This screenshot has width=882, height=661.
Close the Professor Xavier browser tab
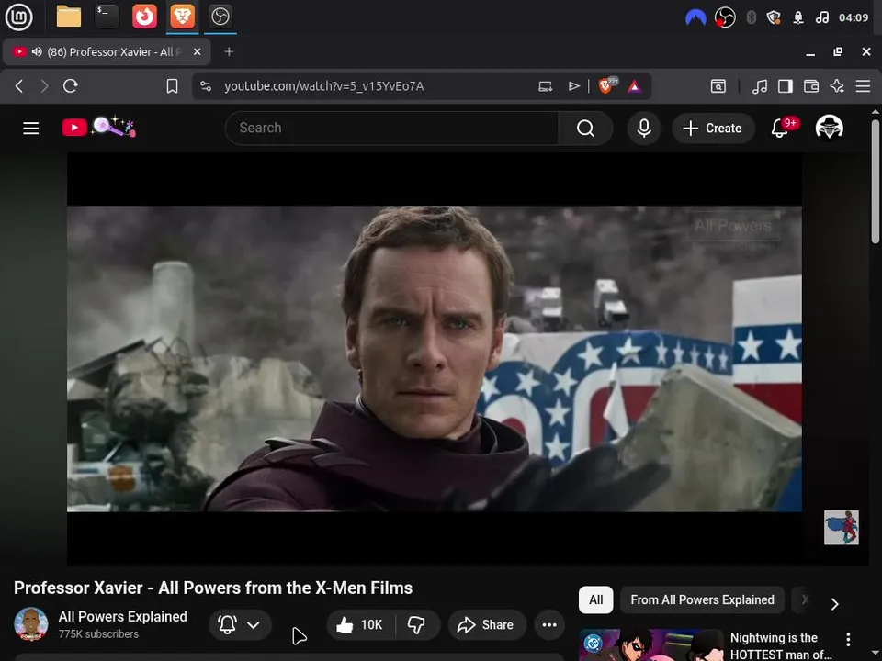tap(197, 51)
